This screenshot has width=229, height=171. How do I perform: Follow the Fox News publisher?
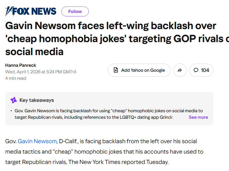pos(75,11)
